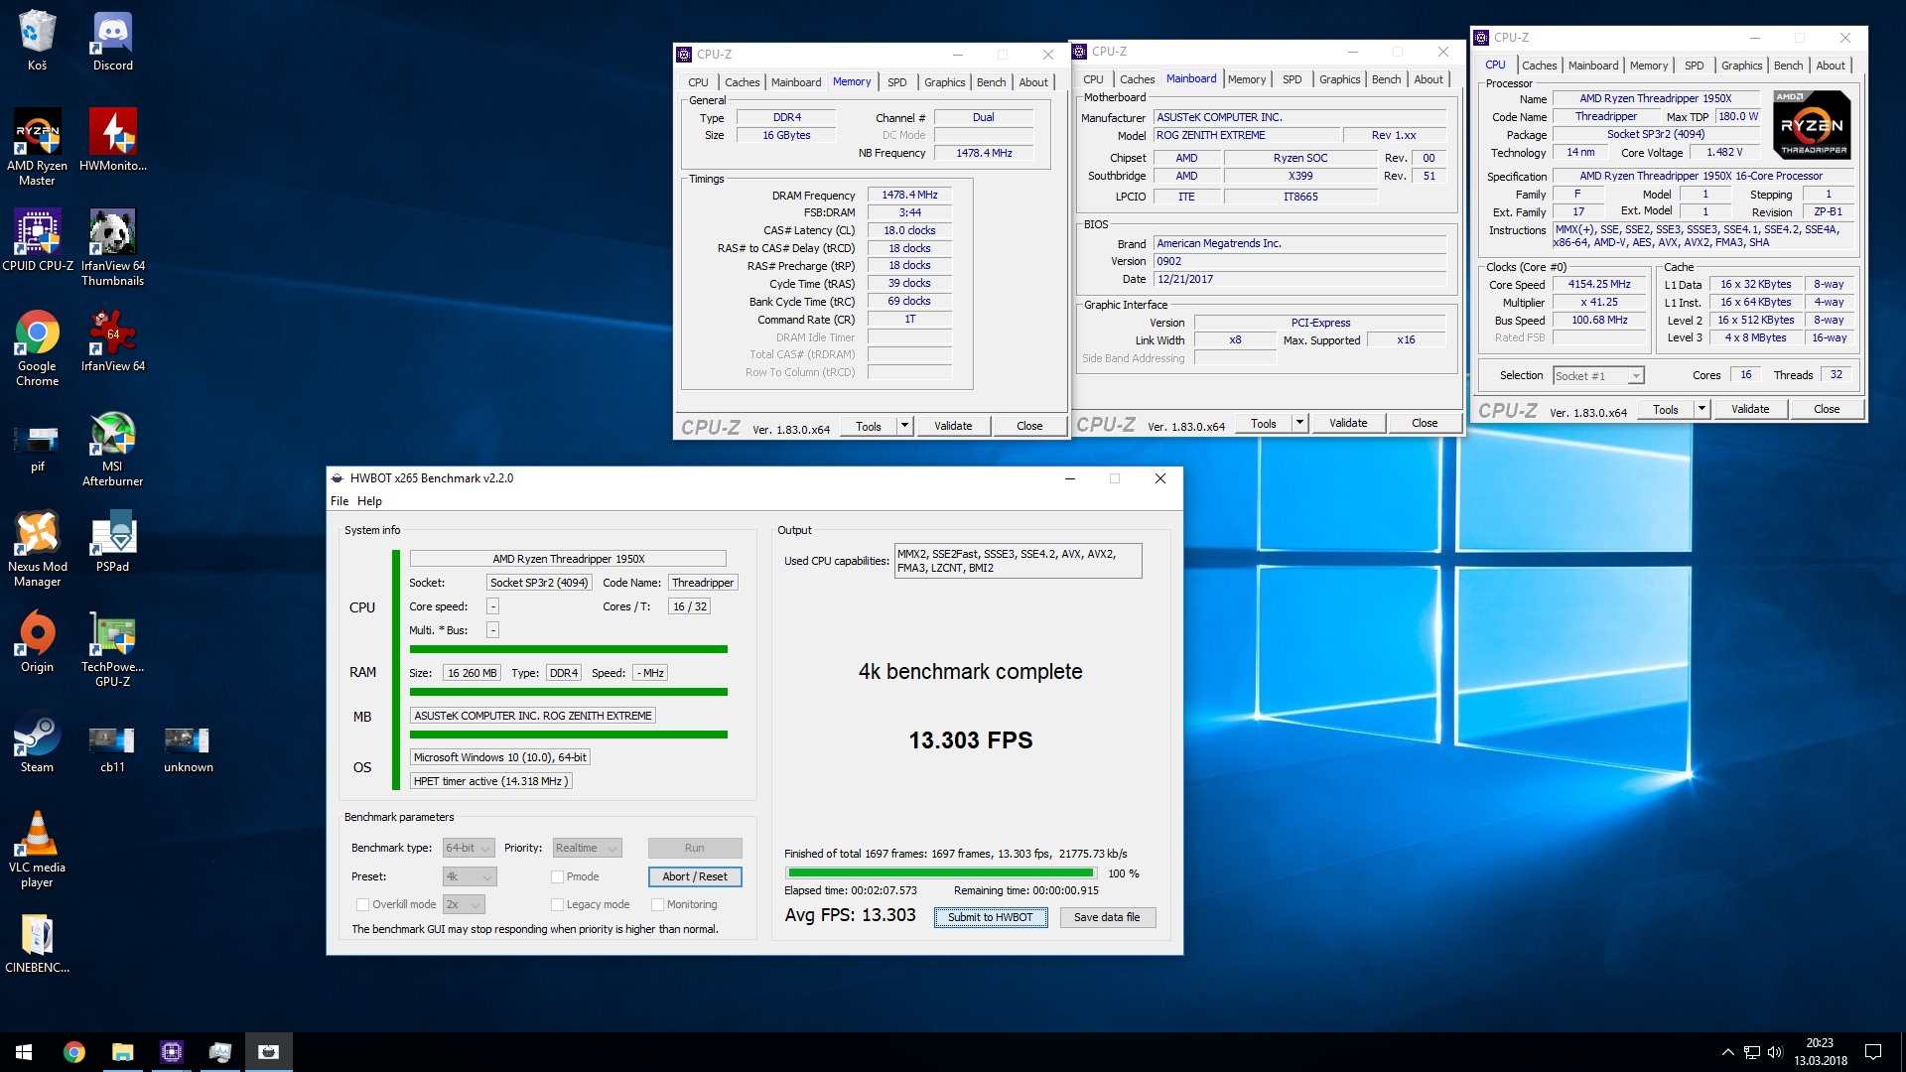Click the Save data file button
1906x1072 pixels.
click(x=1107, y=917)
